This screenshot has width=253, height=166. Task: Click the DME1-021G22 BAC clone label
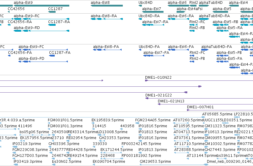[x=159, y=95]
